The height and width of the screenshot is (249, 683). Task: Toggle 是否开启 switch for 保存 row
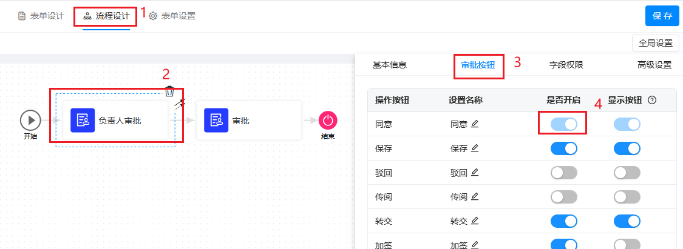click(563, 148)
